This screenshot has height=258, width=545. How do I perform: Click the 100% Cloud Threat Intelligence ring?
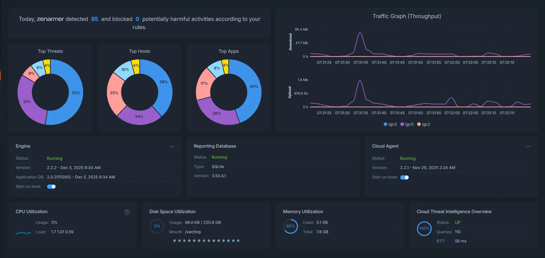(x=424, y=229)
